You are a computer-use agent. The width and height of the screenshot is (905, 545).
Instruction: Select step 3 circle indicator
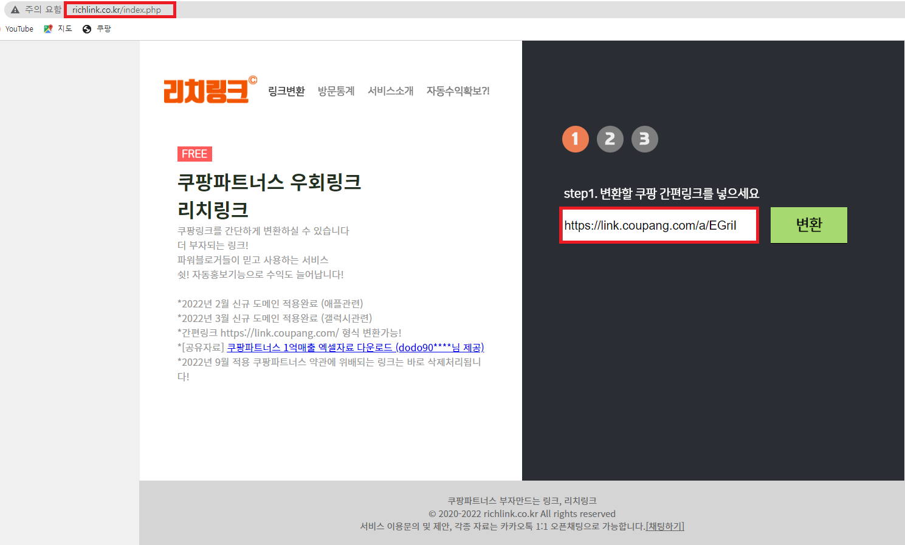pyautogui.click(x=645, y=139)
